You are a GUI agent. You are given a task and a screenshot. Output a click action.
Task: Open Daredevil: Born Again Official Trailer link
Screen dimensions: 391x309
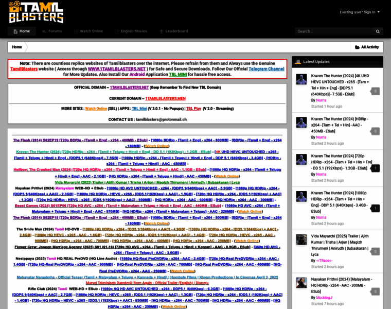(x=147, y=283)
